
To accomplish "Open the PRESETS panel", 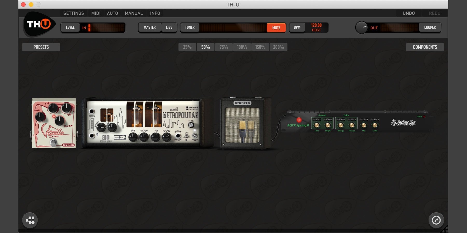I will [41, 47].
